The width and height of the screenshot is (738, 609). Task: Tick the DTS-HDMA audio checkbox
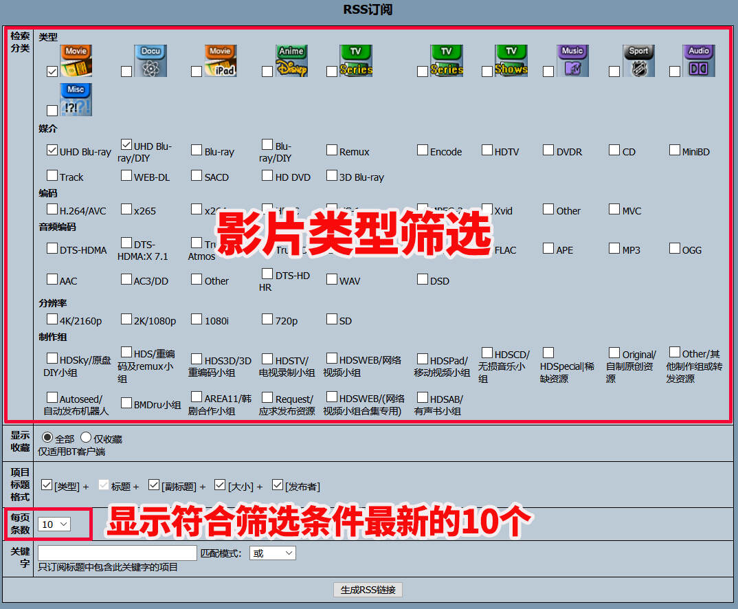(x=52, y=249)
